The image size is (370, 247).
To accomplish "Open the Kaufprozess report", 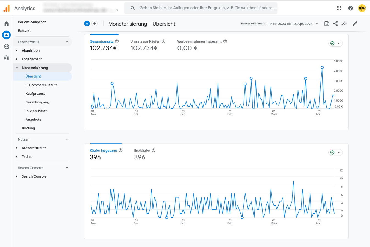I will click(35, 94).
